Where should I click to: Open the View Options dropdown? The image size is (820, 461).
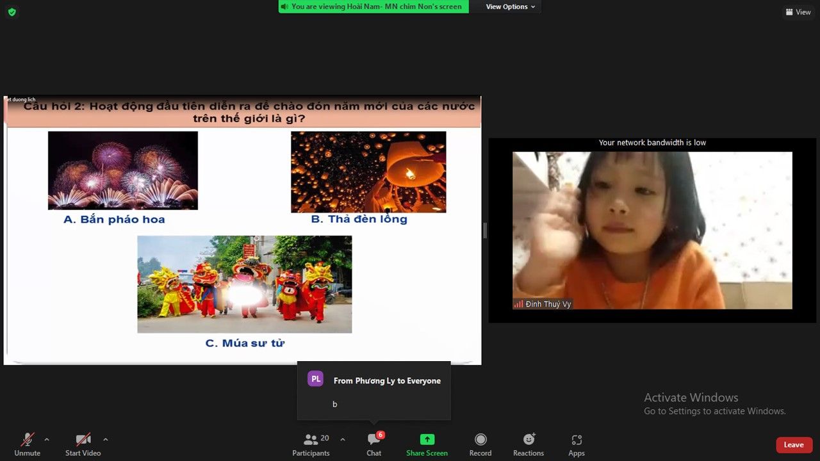tap(510, 6)
